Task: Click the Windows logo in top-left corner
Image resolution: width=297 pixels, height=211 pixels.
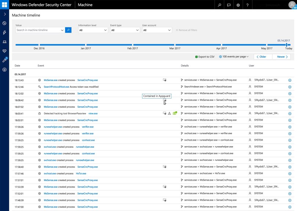Action: coord(4,5)
